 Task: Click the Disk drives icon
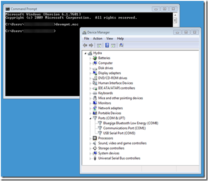(x=95, y=68)
